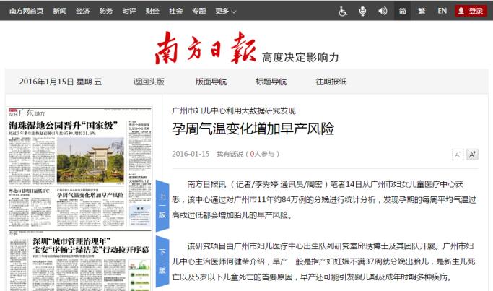Click the slogan 高度决定影响力
Viewport: 493px width, 291px height.
pyautogui.click(x=300, y=57)
